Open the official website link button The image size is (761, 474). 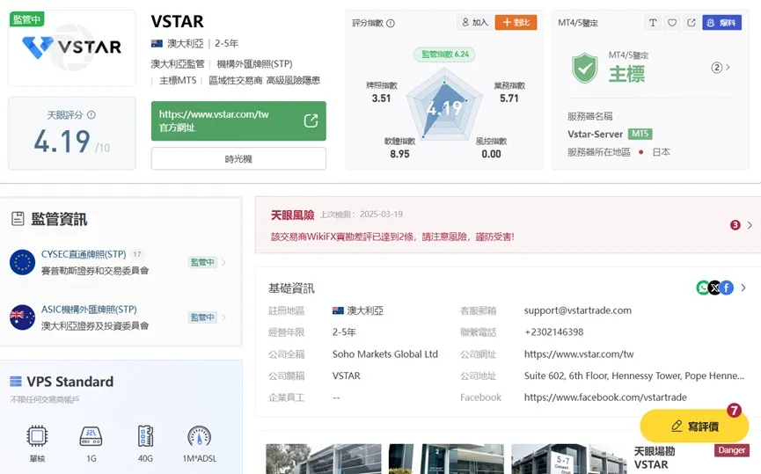tap(238, 120)
